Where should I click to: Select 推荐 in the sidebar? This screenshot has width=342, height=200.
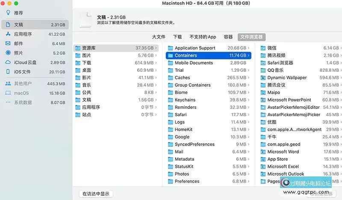pos(35,13)
